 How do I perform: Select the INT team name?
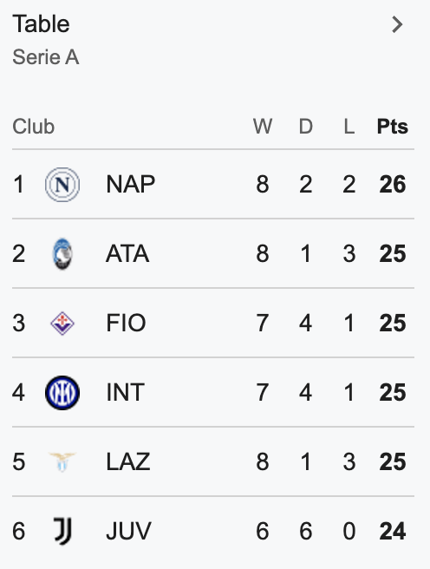(126, 393)
